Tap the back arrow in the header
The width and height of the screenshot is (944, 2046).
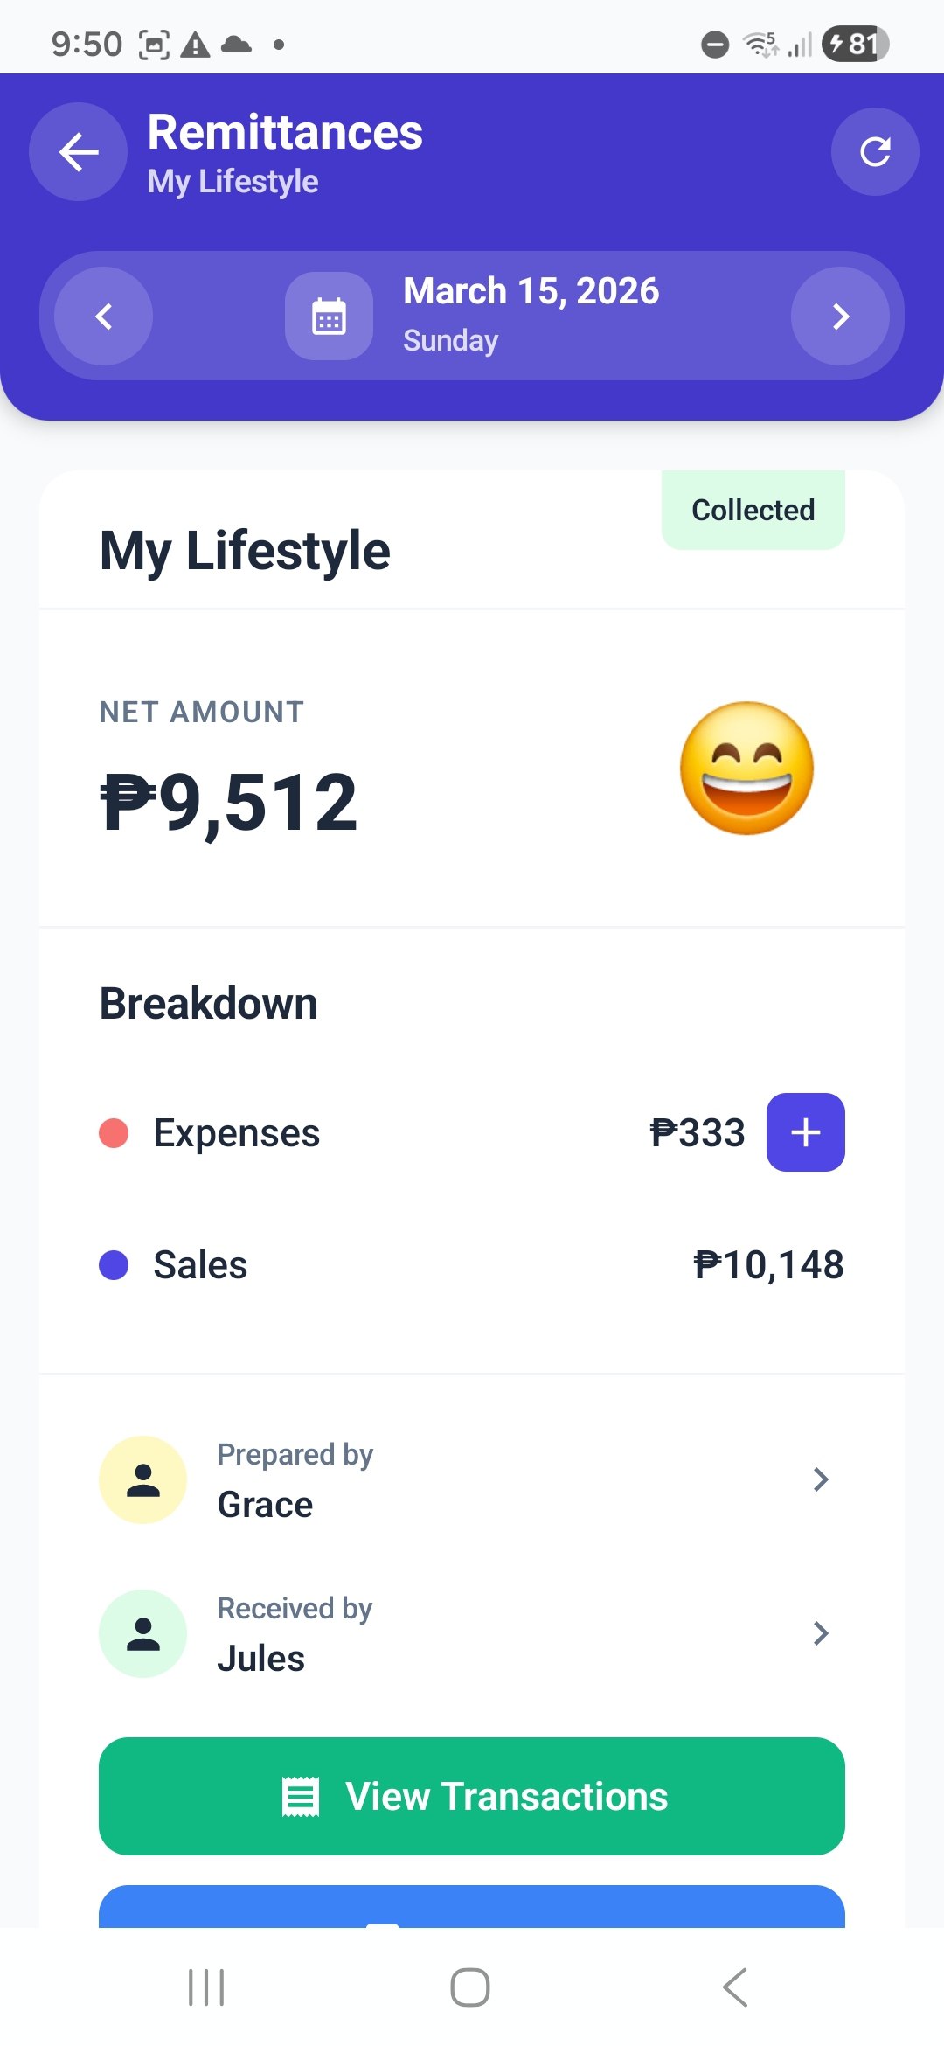(x=78, y=152)
